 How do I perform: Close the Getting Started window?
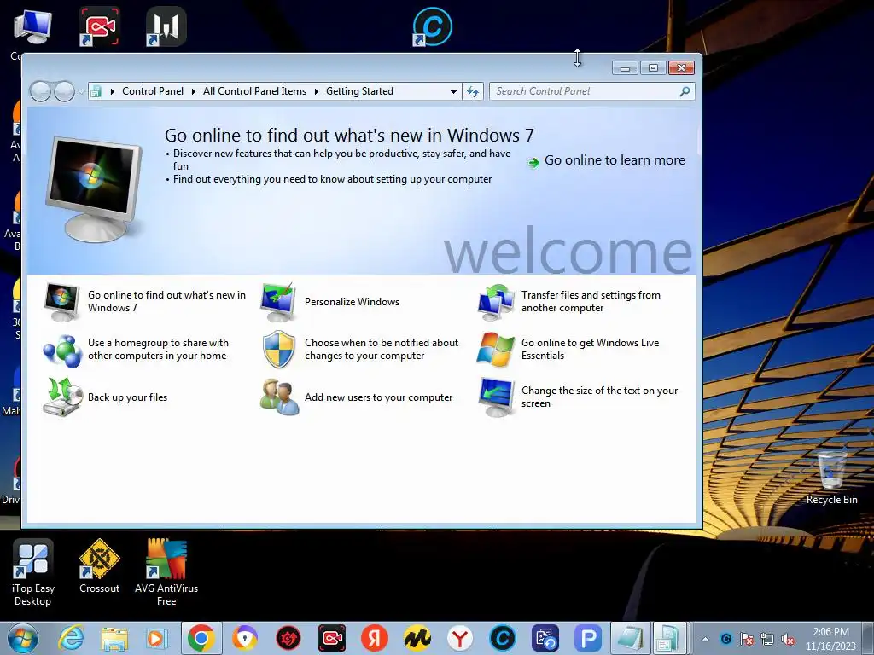click(x=681, y=68)
